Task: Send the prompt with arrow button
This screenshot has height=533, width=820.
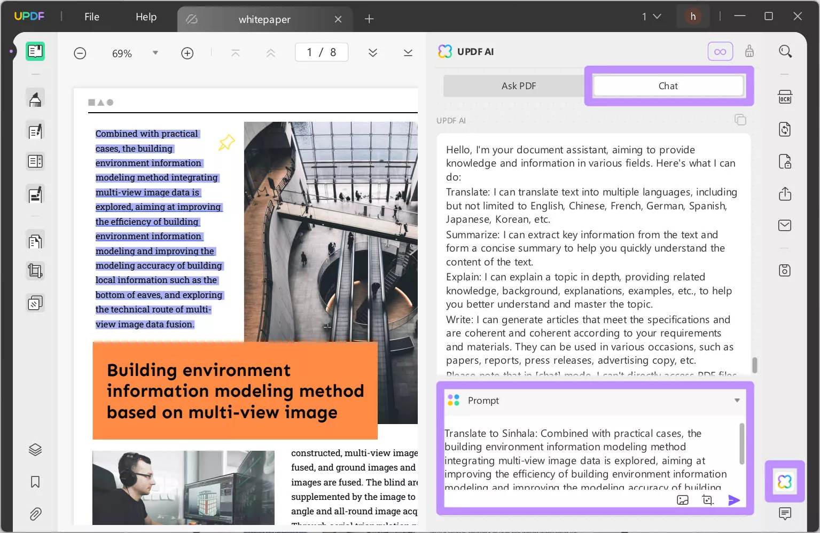Action: pyautogui.click(x=734, y=500)
